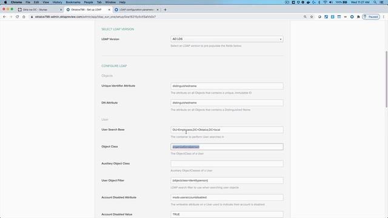Click the SELECT LDAP VERSION heading
Viewport: 388px width, 218px height.
(x=118, y=29)
